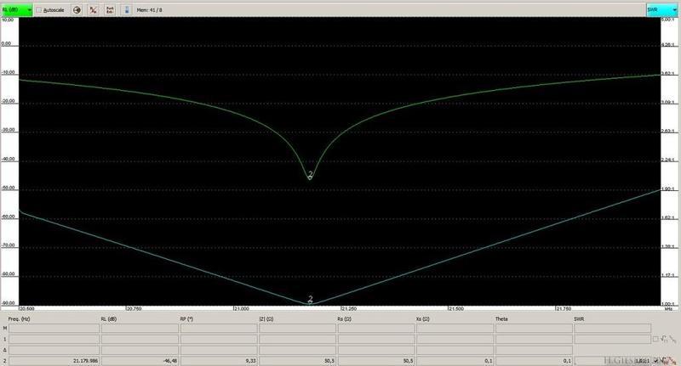
Task: Click the '|Z| (Ω)' column header
Action: click(266, 318)
